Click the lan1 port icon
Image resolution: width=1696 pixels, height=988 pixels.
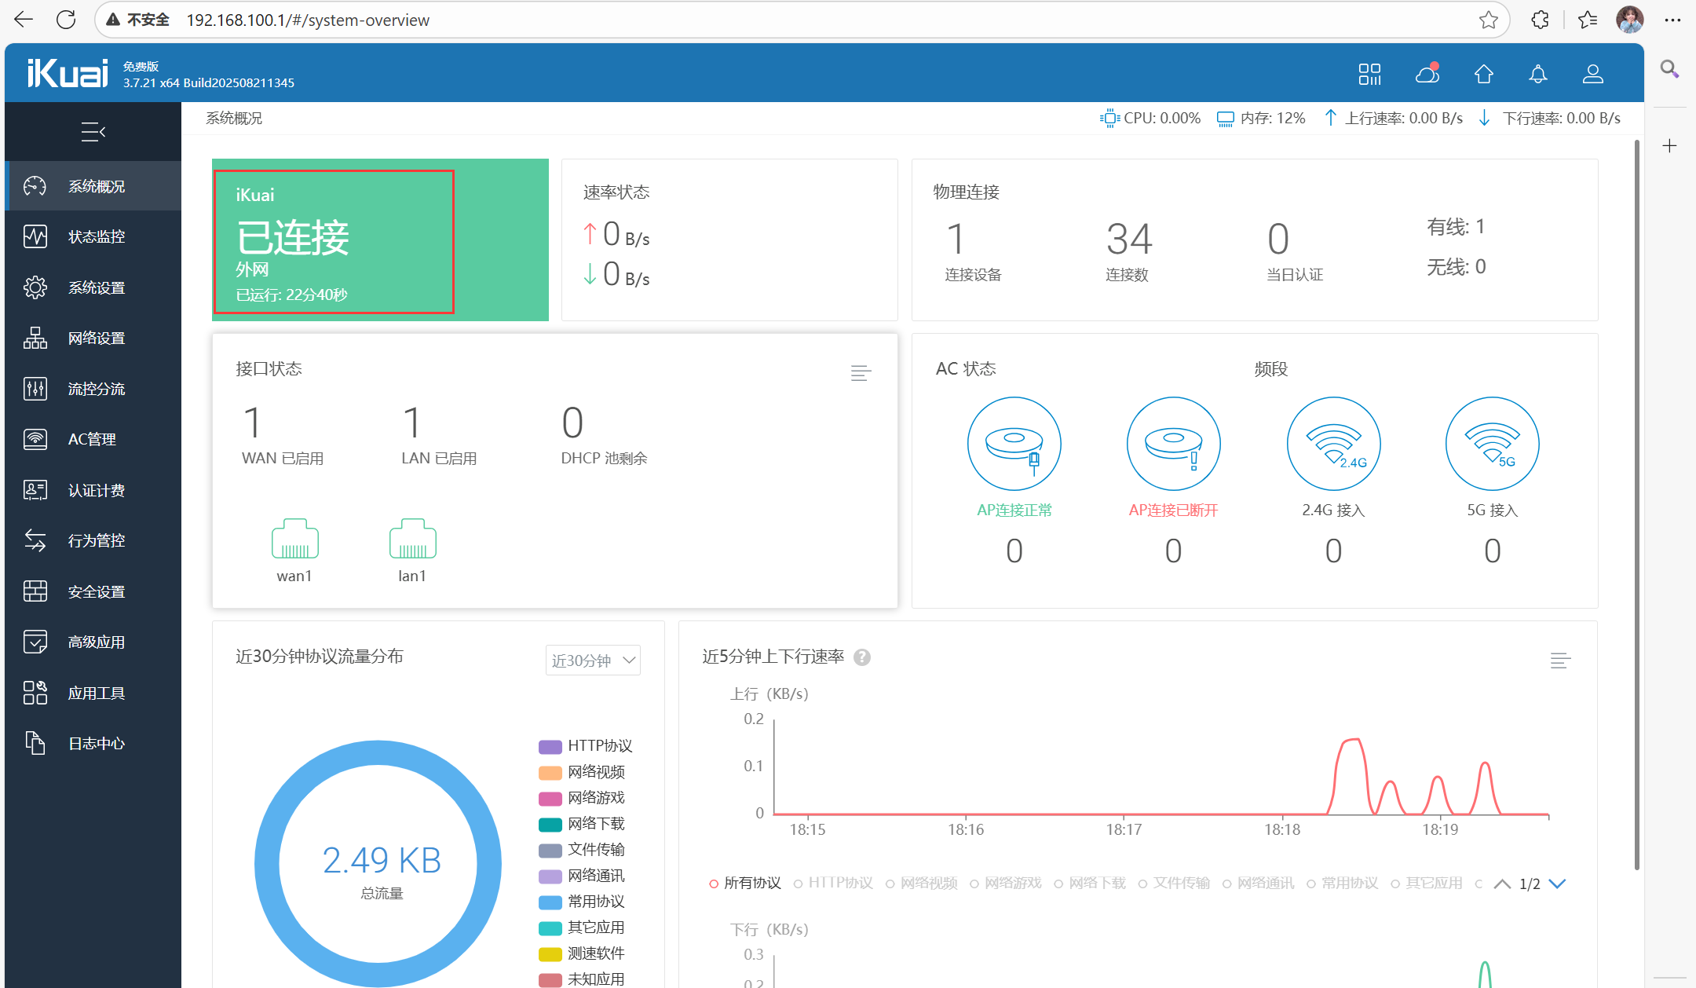coord(412,540)
